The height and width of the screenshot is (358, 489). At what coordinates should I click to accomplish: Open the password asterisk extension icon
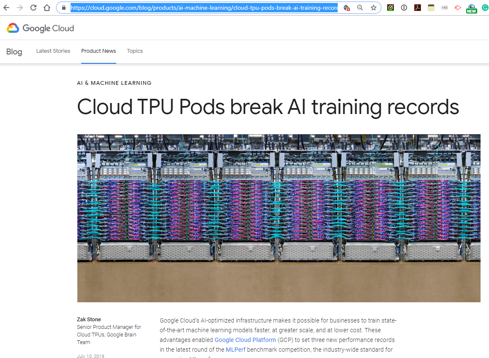tap(444, 8)
